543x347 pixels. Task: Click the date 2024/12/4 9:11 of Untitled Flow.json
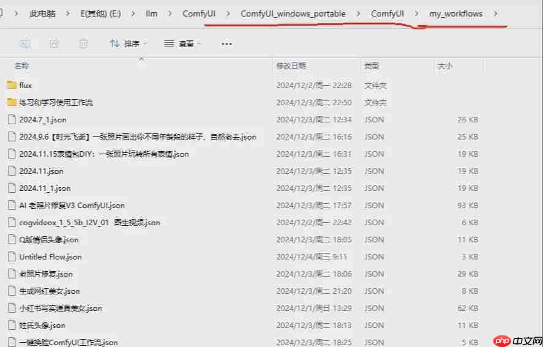tap(312, 256)
